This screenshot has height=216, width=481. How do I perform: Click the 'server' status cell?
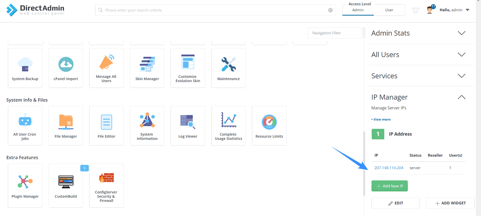[415, 168]
